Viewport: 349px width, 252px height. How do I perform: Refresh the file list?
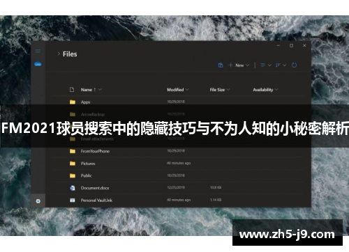tap(294, 65)
